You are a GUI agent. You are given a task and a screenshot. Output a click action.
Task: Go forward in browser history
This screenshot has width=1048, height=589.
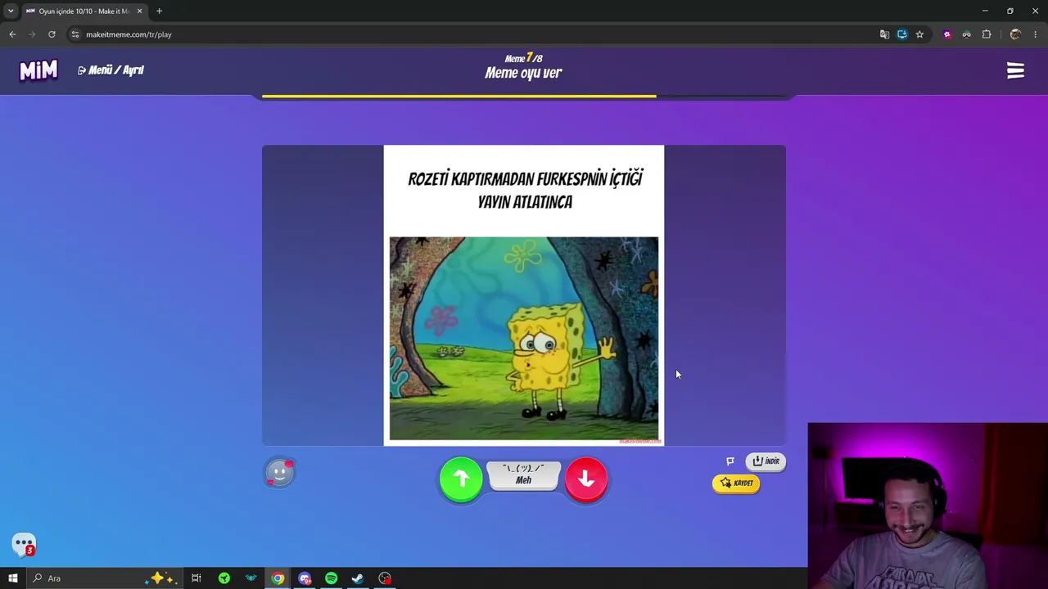click(x=32, y=34)
